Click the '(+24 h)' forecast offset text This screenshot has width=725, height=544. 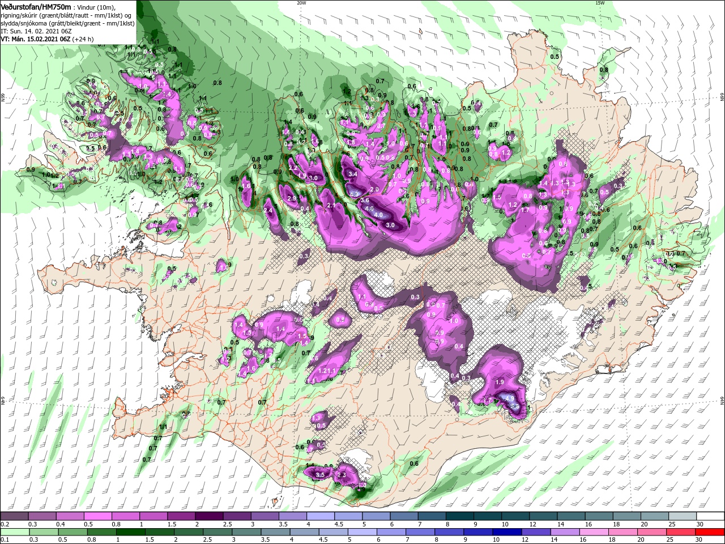pos(83,39)
